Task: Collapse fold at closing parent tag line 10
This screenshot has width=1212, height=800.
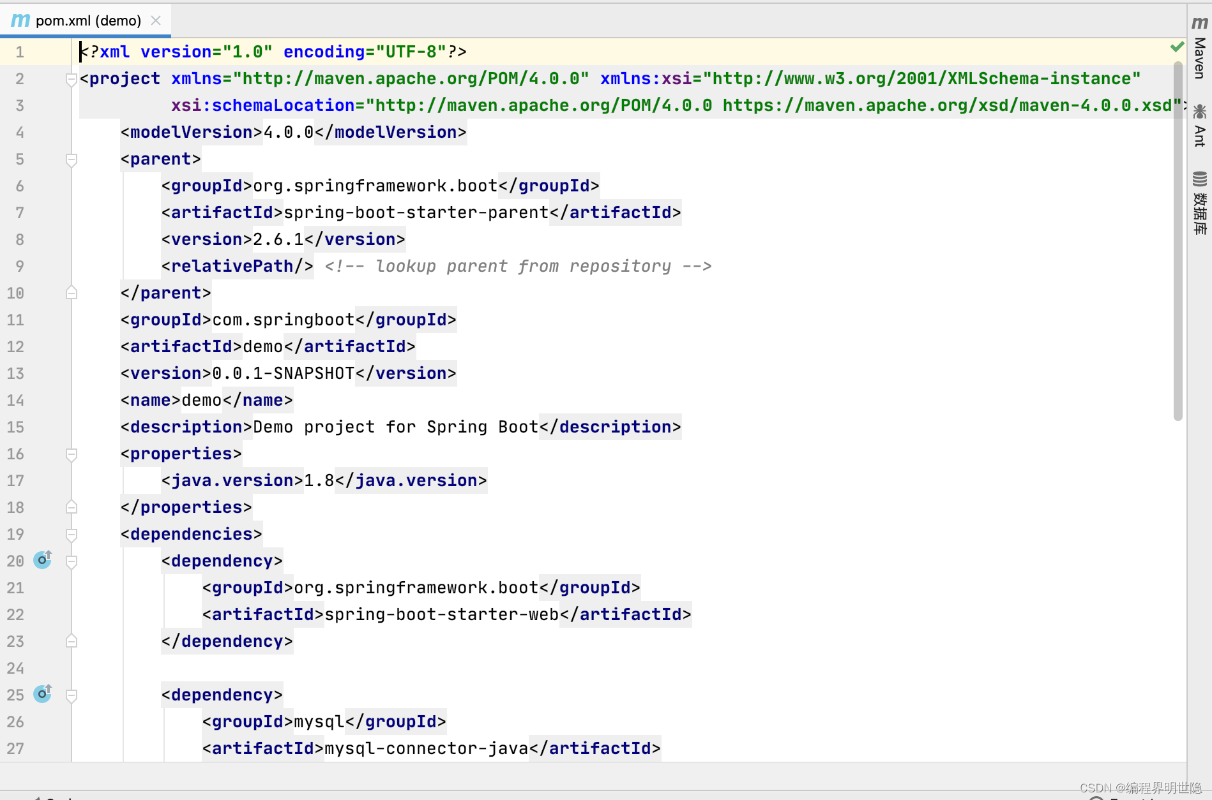Action: click(x=72, y=293)
